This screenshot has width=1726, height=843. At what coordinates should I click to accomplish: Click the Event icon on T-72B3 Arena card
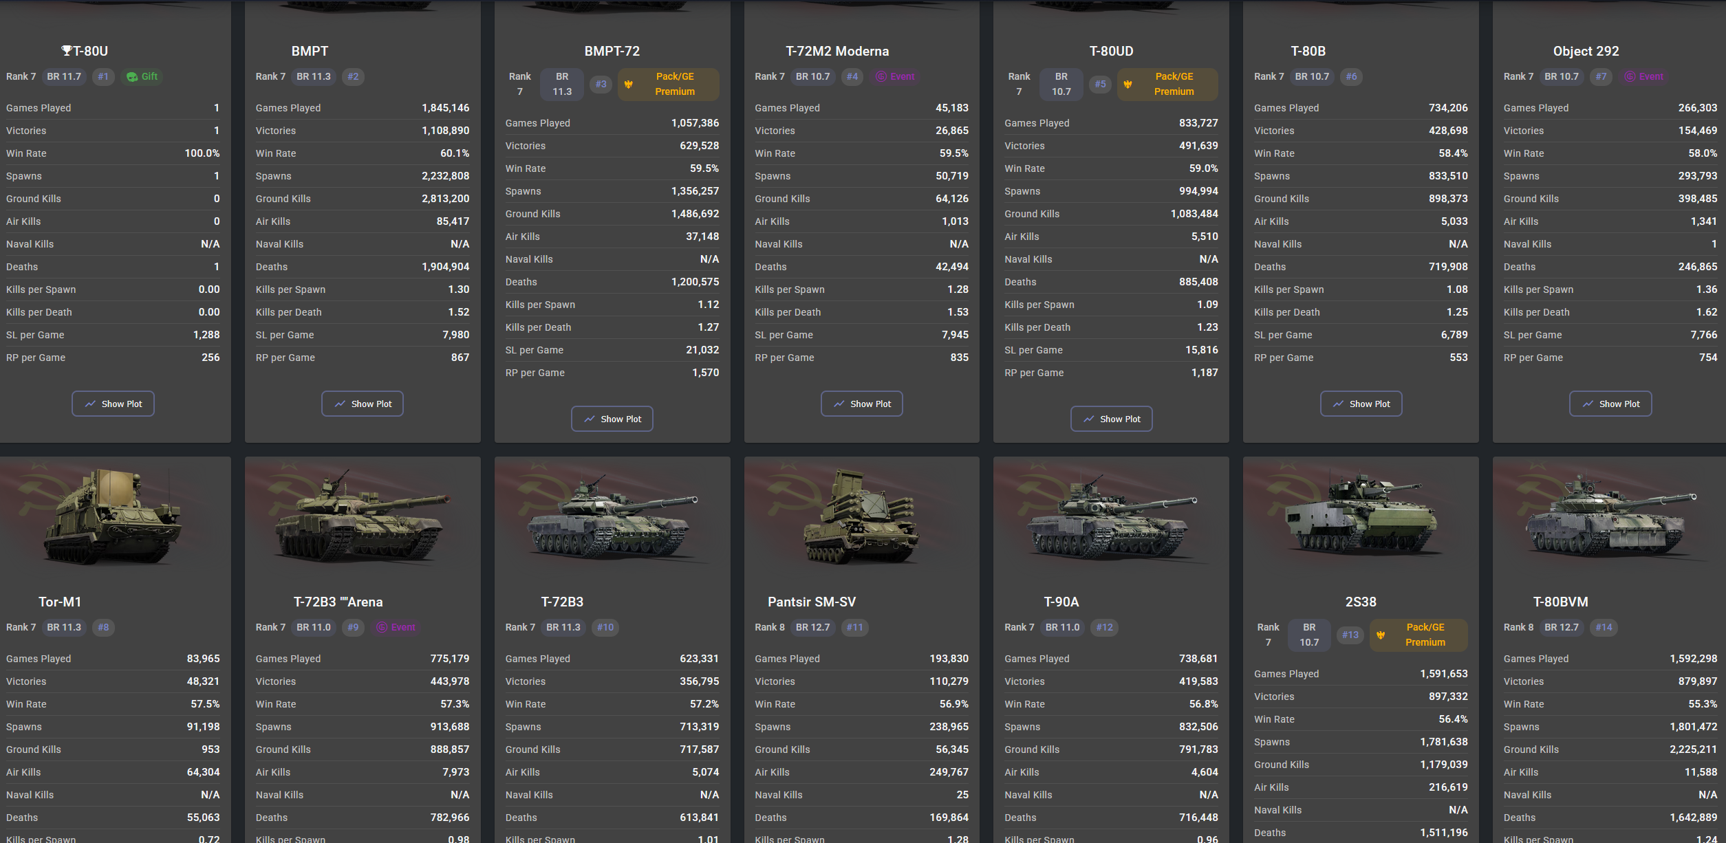[382, 628]
